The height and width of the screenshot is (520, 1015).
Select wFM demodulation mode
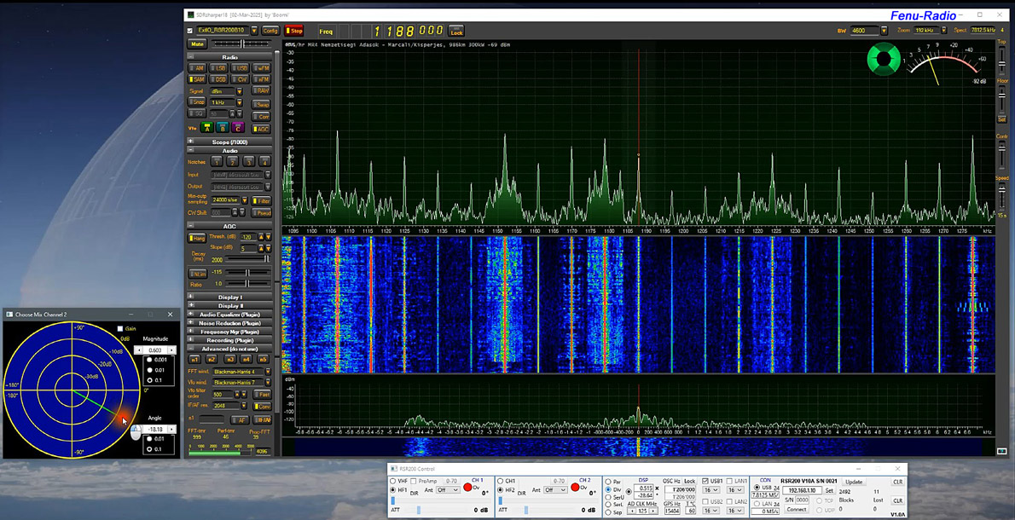click(x=262, y=68)
